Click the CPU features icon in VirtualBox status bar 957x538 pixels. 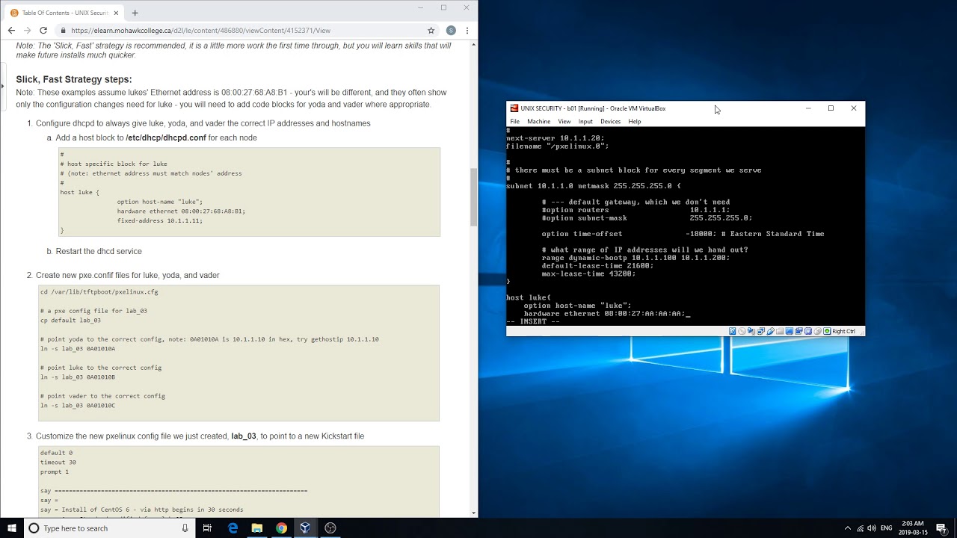(x=808, y=331)
